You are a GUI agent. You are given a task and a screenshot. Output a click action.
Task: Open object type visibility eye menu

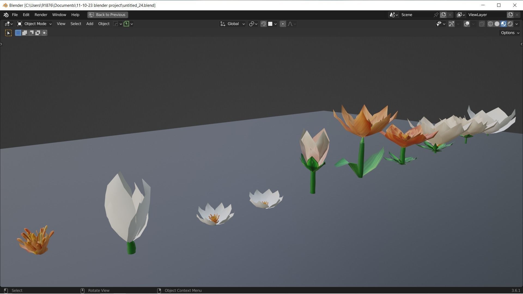pos(440,24)
